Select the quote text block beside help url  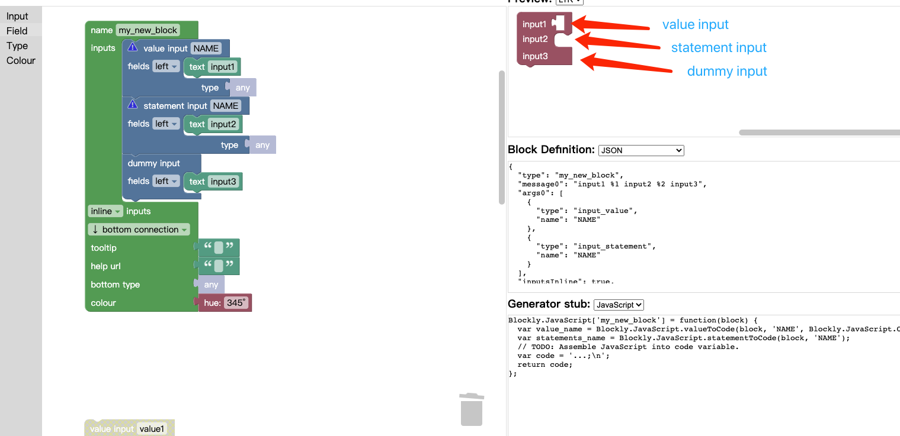point(218,265)
